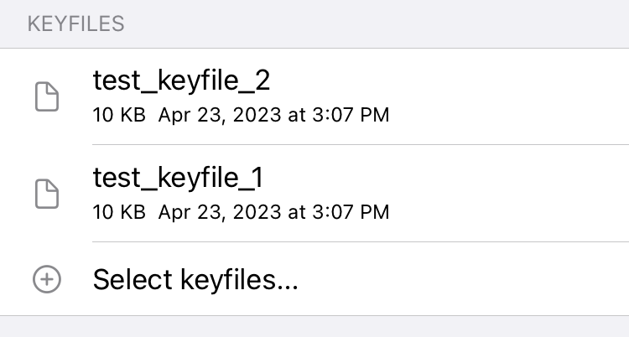Click the 10 KB size of test_keyfile_1
This screenshot has height=337, width=629.
pos(119,212)
